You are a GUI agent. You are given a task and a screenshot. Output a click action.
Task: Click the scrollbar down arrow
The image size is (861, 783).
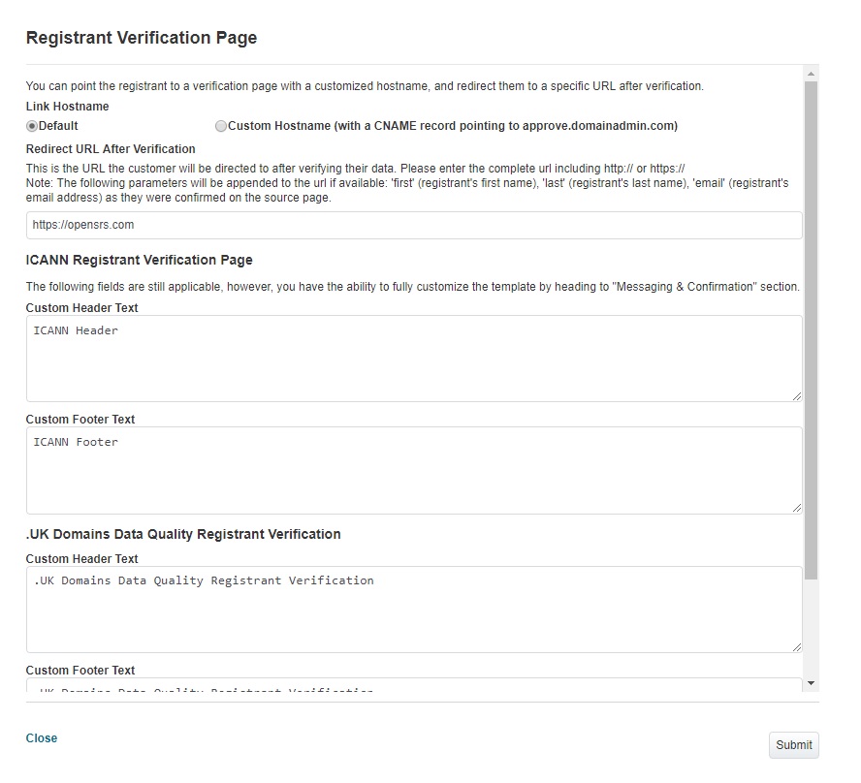(x=811, y=683)
